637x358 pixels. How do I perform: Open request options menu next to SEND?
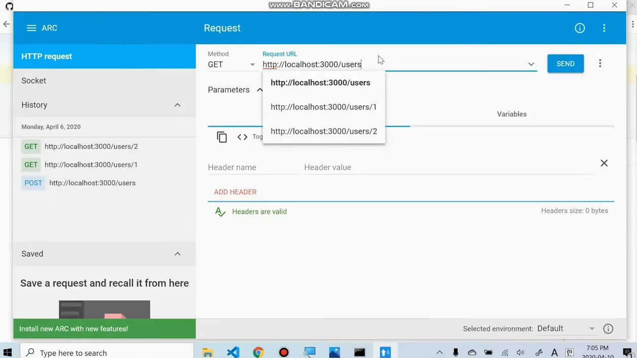tap(600, 64)
